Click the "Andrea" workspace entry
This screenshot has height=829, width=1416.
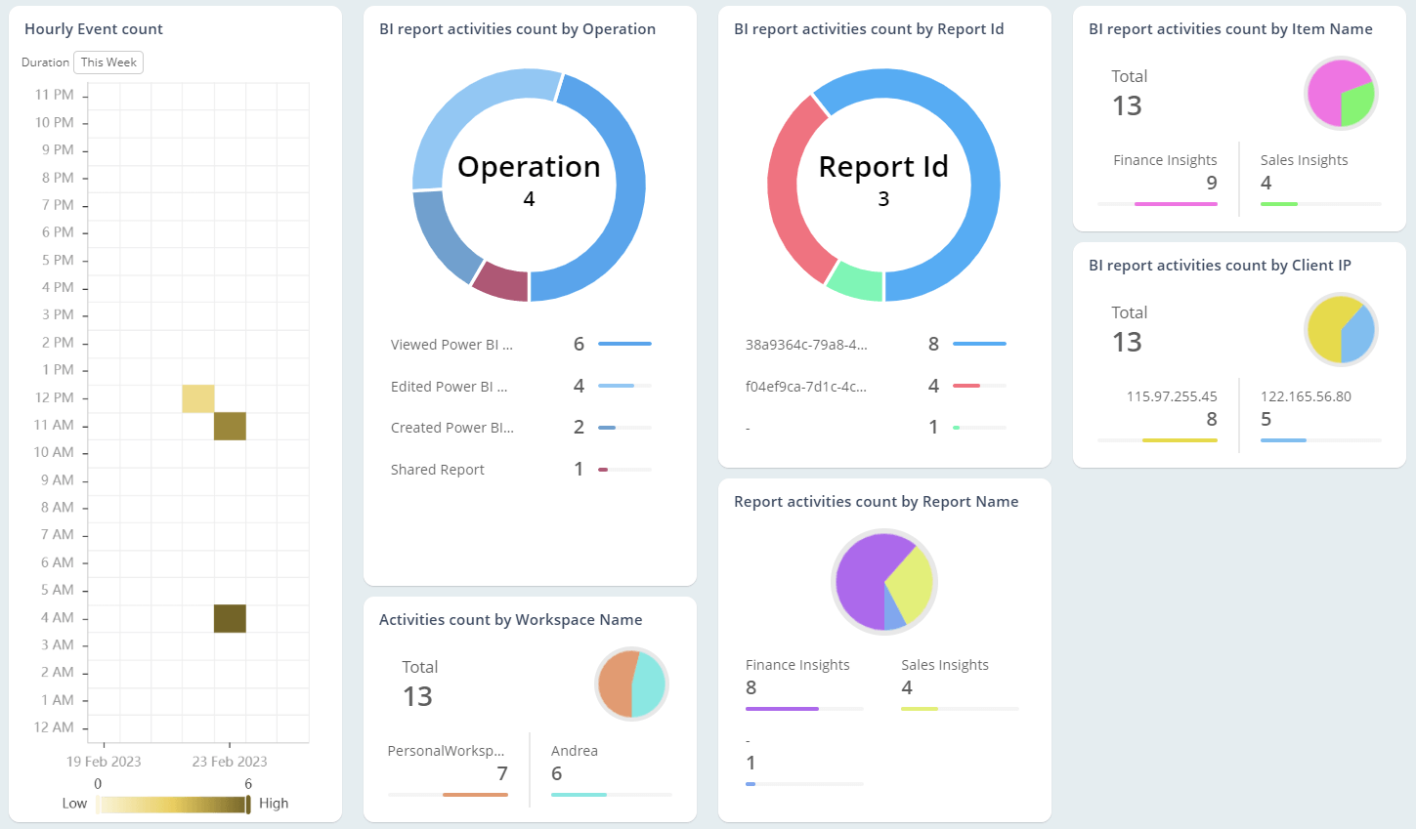[574, 751]
